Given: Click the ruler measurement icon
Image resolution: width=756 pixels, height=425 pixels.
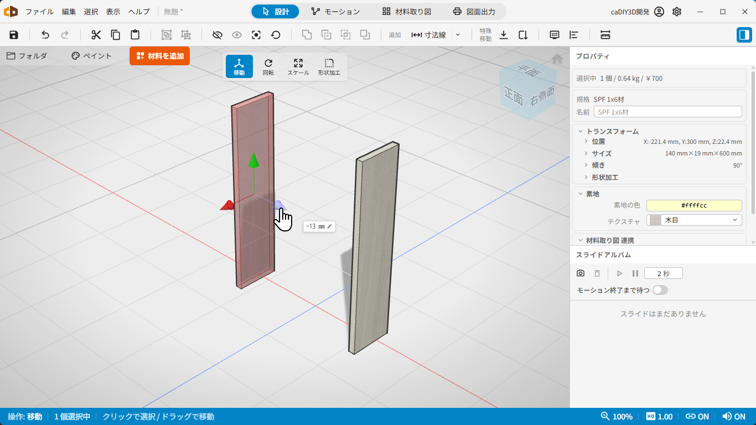Looking at the screenshot, I should pos(605,35).
